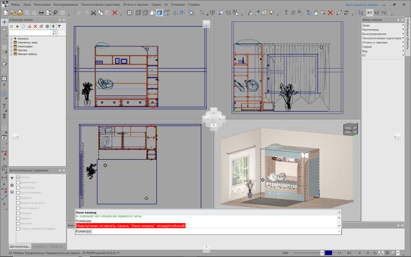The height and width of the screenshot is (257, 411).
Task: Click the colored grid palette icon
Action: (x=264, y=12)
